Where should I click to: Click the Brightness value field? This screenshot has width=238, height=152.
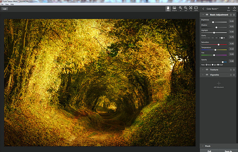[231, 21]
